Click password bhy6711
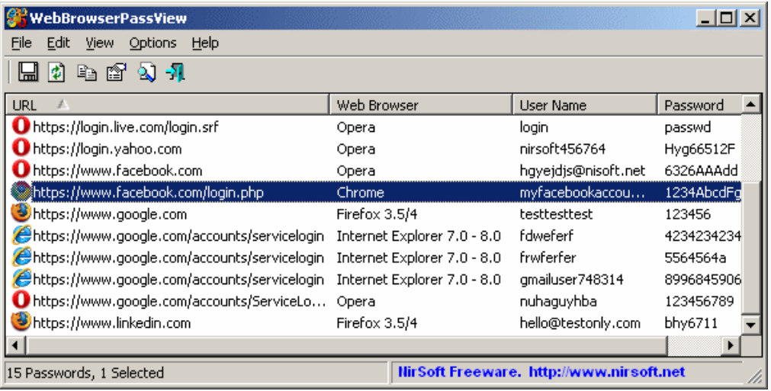771x391 pixels. coord(691,322)
